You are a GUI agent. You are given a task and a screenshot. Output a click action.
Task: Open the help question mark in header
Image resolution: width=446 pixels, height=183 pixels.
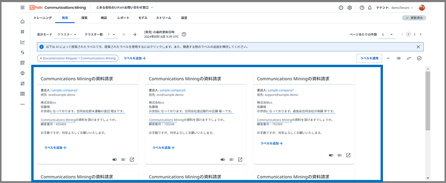pos(362,8)
